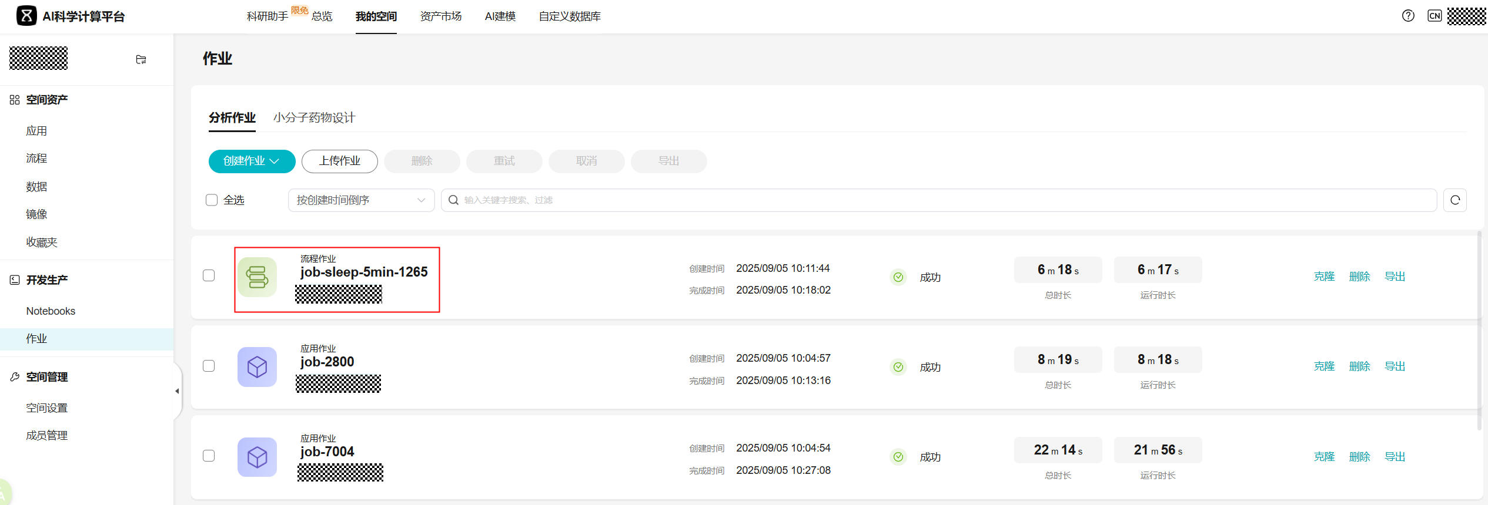Click the purple cube icon of job-7004

click(x=257, y=457)
